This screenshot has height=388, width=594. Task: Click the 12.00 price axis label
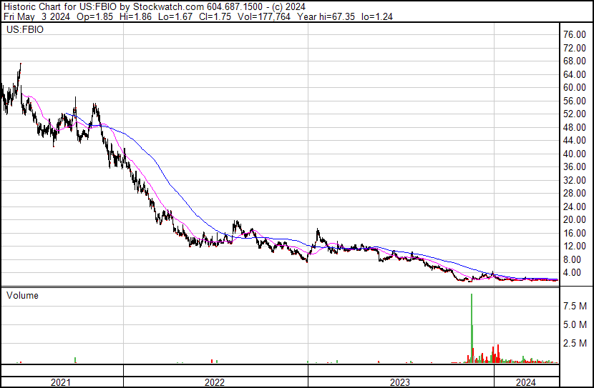click(x=575, y=247)
